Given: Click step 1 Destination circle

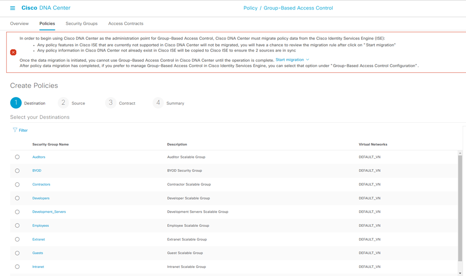Looking at the screenshot, I should 16,103.
